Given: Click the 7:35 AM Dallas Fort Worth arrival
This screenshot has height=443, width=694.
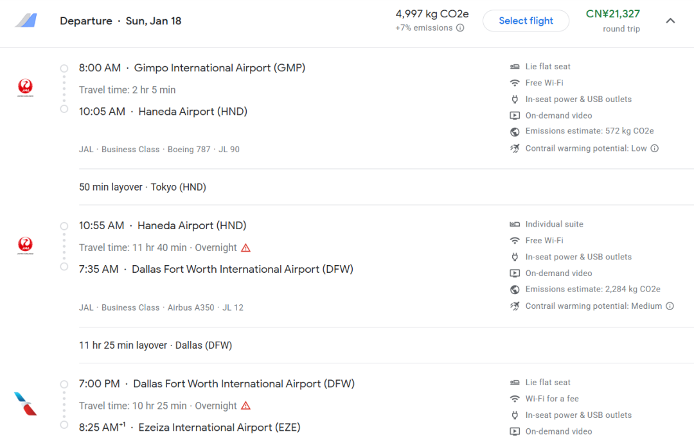Looking at the screenshot, I should pos(216,270).
